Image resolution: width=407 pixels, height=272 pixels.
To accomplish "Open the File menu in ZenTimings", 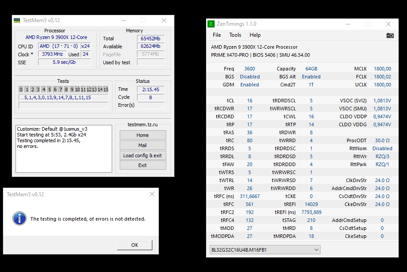I will (217, 35).
